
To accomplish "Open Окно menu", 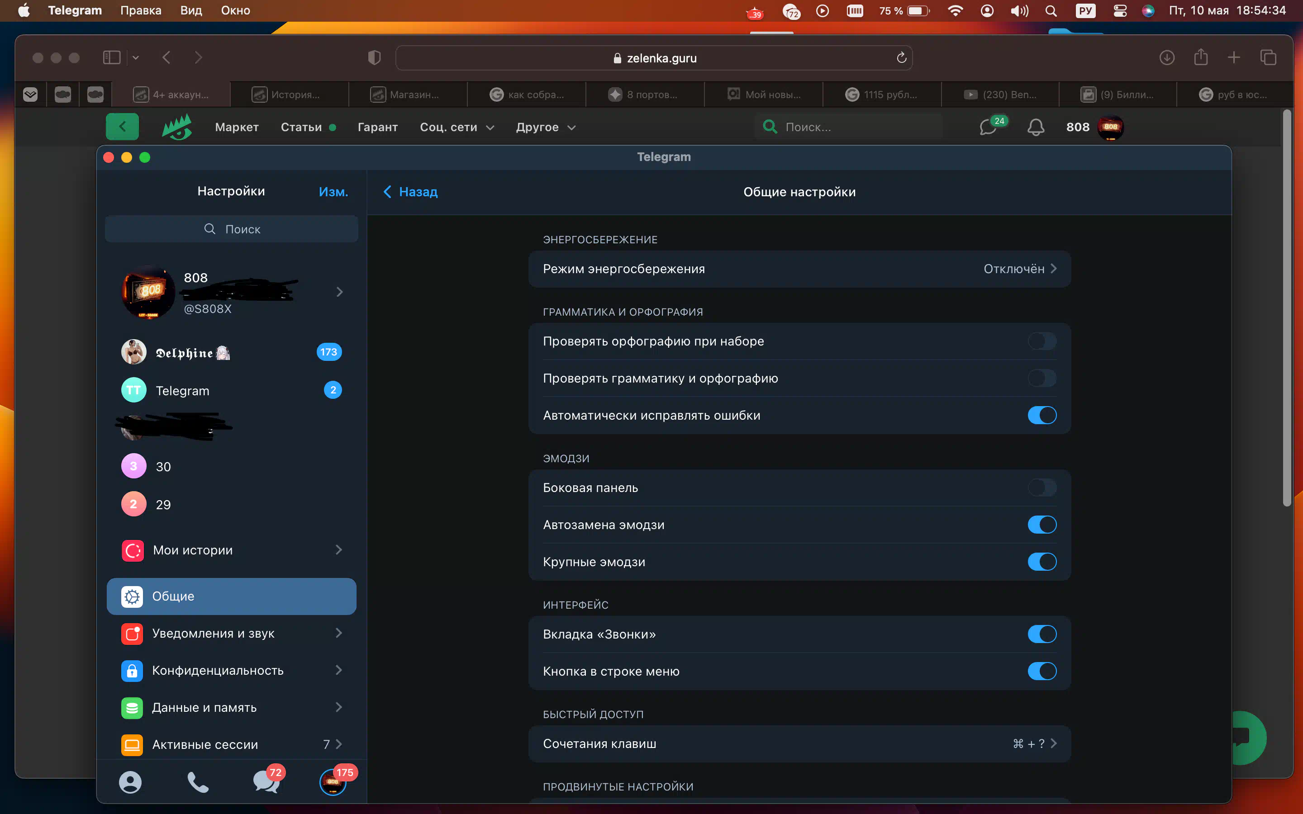I will coord(235,10).
